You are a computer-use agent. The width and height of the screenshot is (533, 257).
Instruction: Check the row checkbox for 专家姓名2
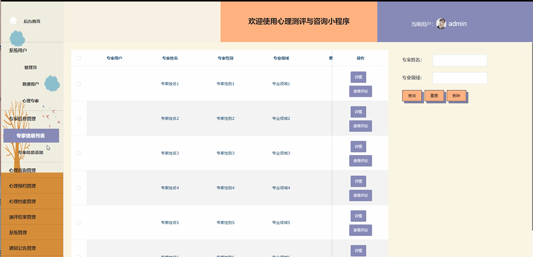(79, 118)
